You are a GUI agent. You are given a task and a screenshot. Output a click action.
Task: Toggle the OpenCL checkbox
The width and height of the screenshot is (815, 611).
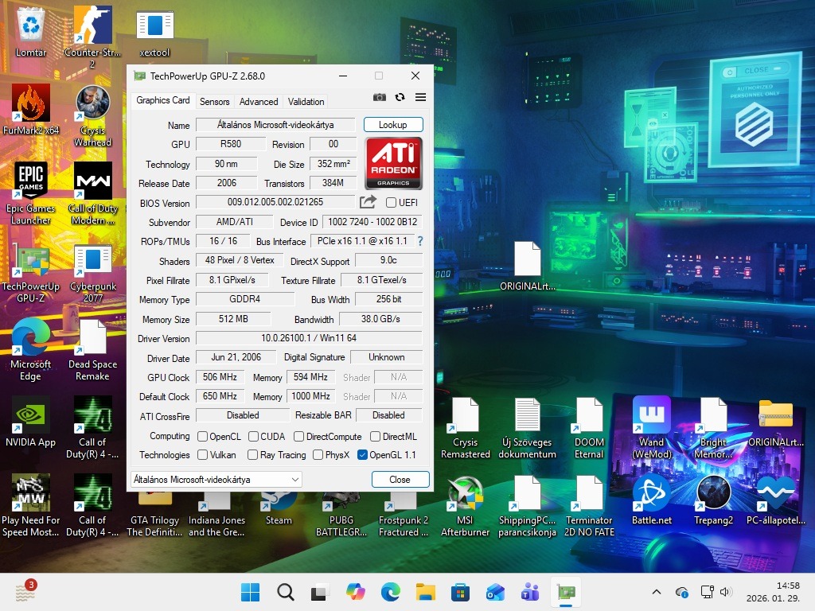[x=203, y=437]
